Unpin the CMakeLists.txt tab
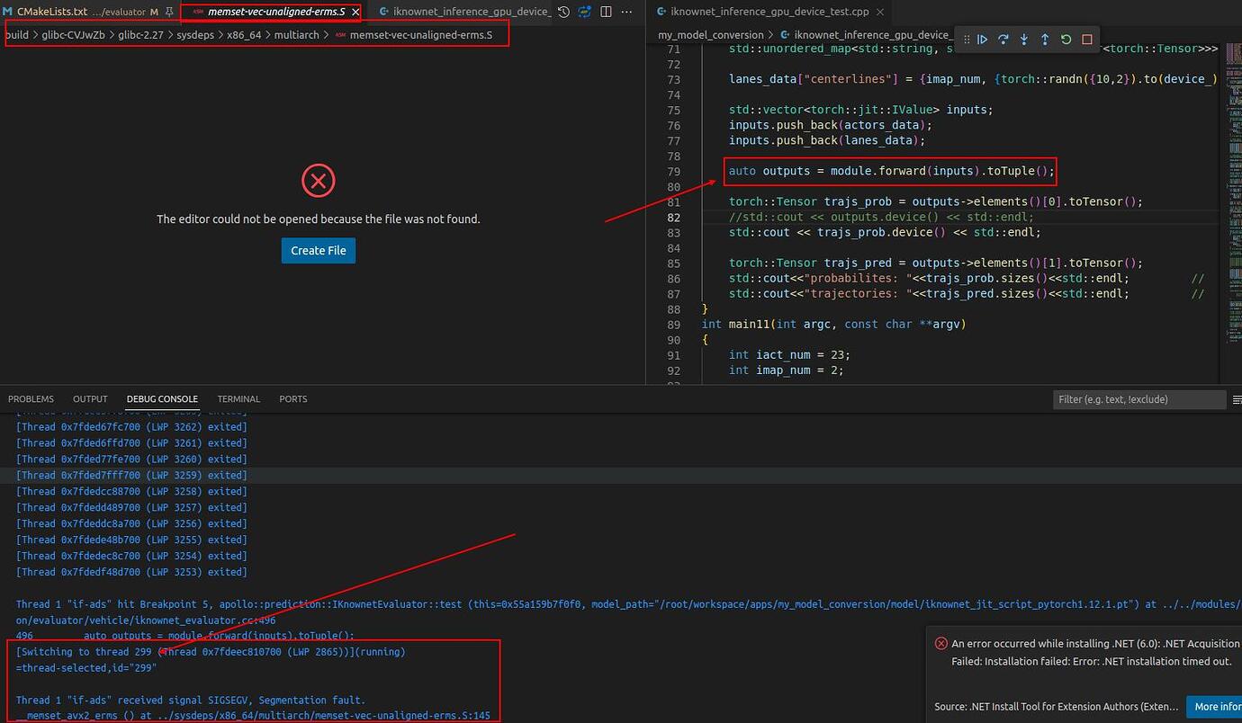The width and height of the screenshot is (1242, 723). pyautogui.click(x=168, y=12)
